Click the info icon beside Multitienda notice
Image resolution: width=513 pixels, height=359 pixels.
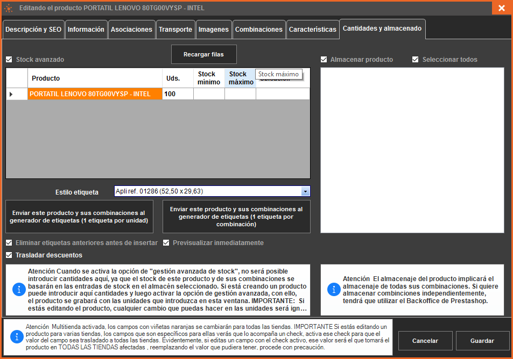[17, 336]
